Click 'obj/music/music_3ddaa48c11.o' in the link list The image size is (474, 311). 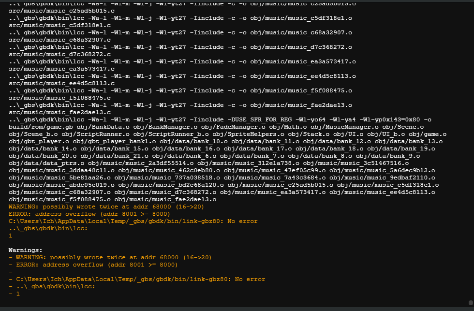tap(62, 170)
